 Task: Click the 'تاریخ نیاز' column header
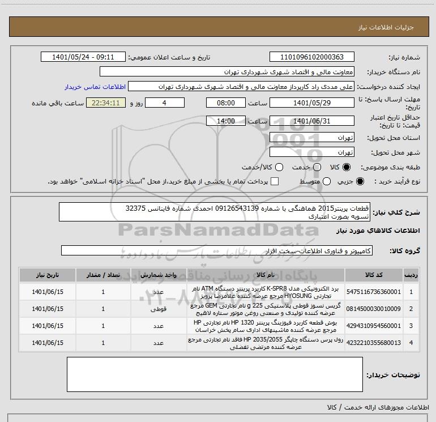point(48,275)
